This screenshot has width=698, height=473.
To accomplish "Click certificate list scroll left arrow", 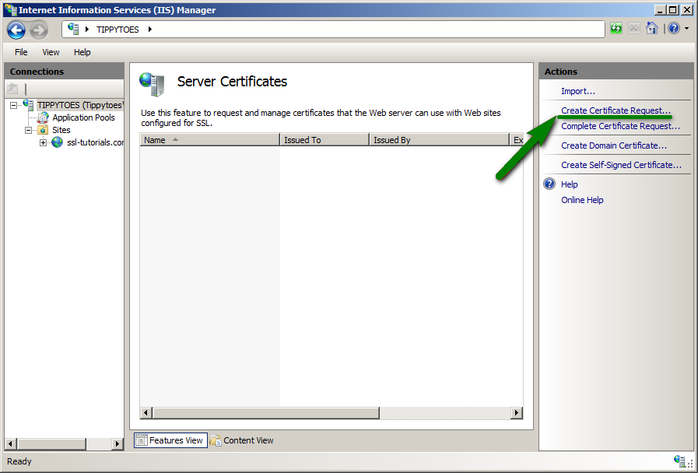I will point(146,413).
